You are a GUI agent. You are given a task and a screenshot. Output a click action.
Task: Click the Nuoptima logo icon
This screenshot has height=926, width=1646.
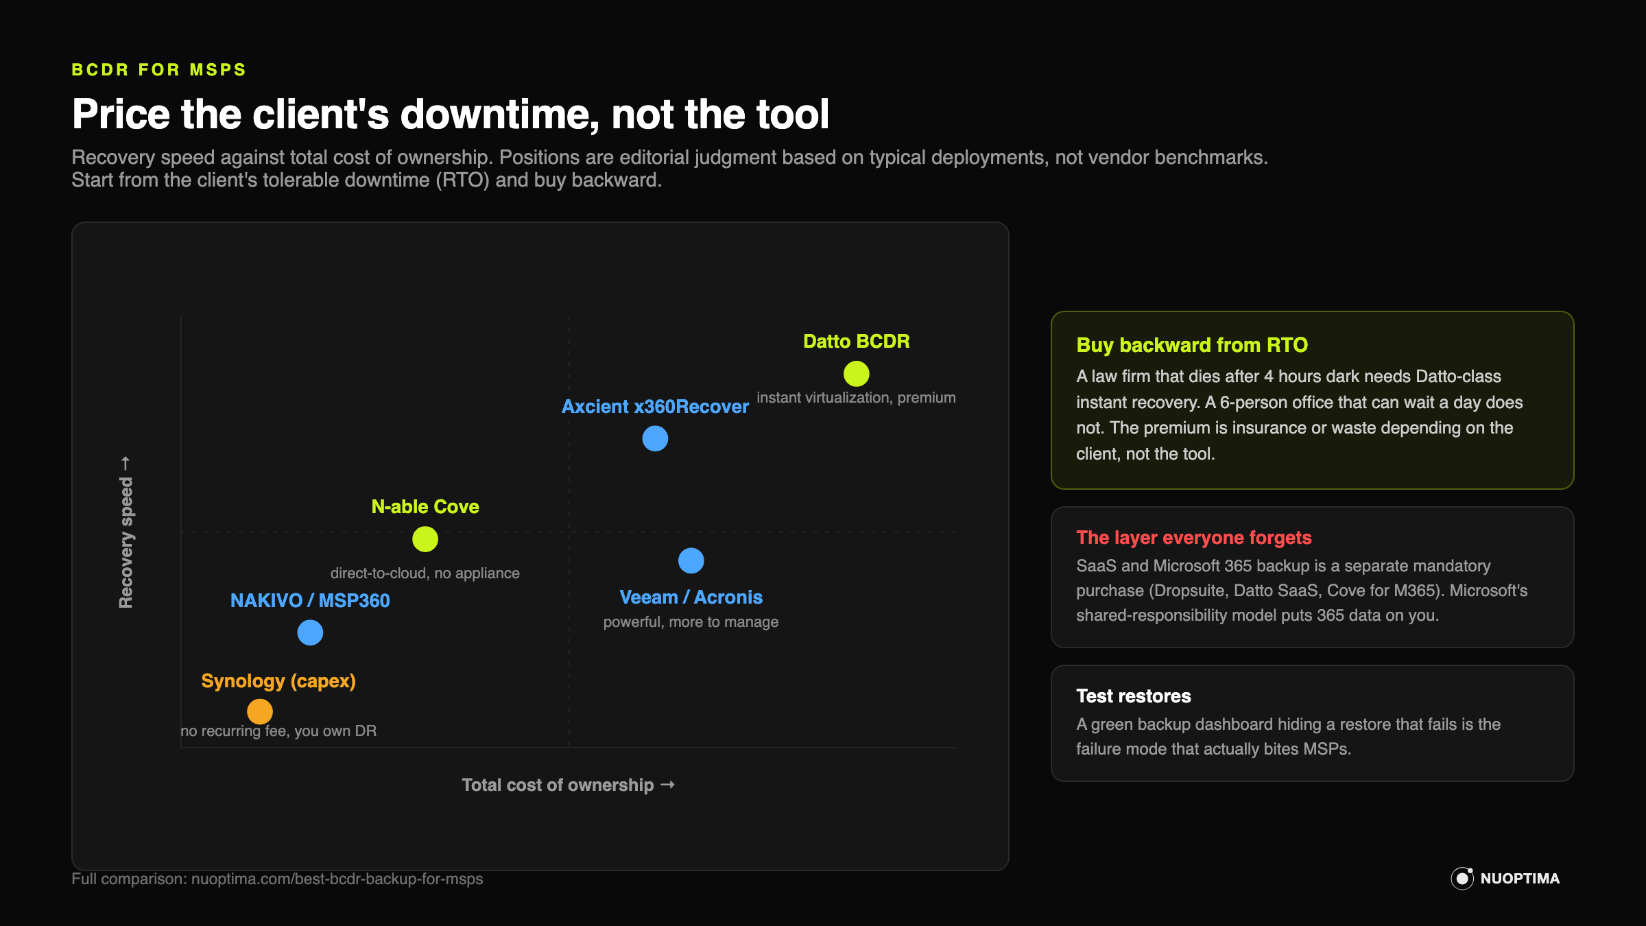1462,878
